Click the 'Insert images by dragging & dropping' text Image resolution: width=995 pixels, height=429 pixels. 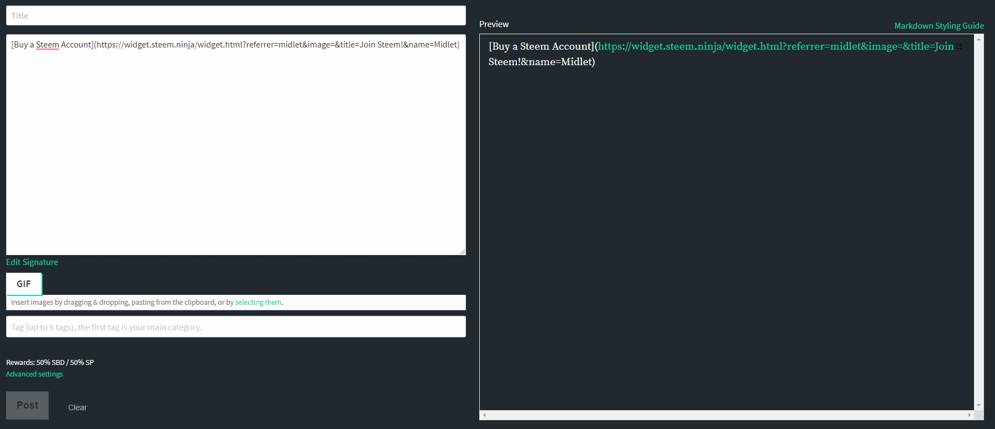pos(70,303)
